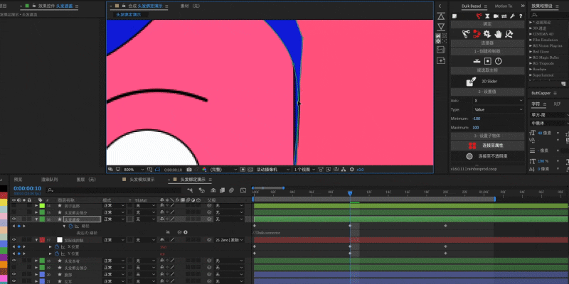Open the show channel color icon
569x284 pixels.
pos(204,169)
